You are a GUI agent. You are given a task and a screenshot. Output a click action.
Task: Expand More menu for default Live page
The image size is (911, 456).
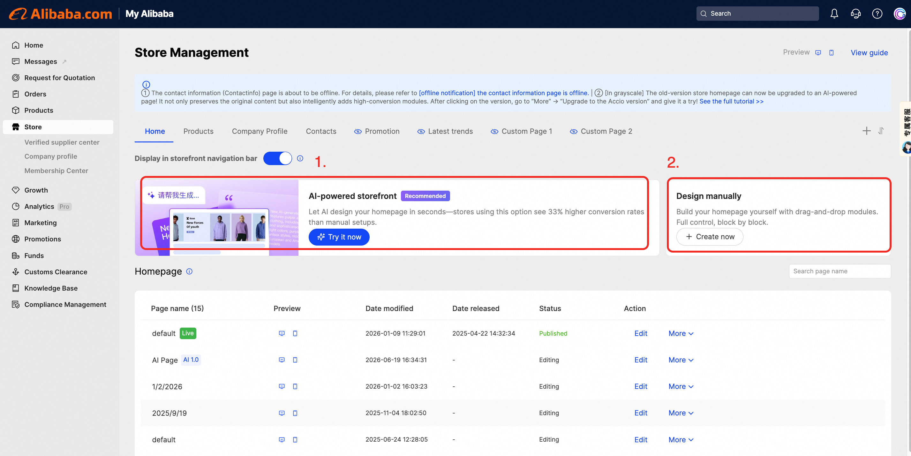pos(681,333)
